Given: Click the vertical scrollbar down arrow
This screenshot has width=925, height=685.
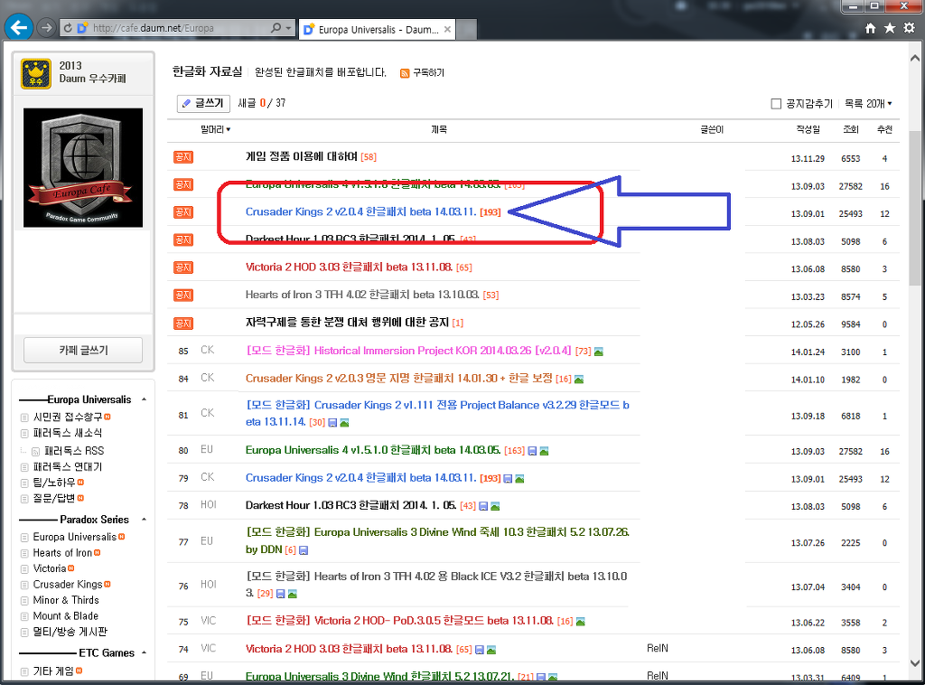Looking at the screenshot, I should 915,663.
